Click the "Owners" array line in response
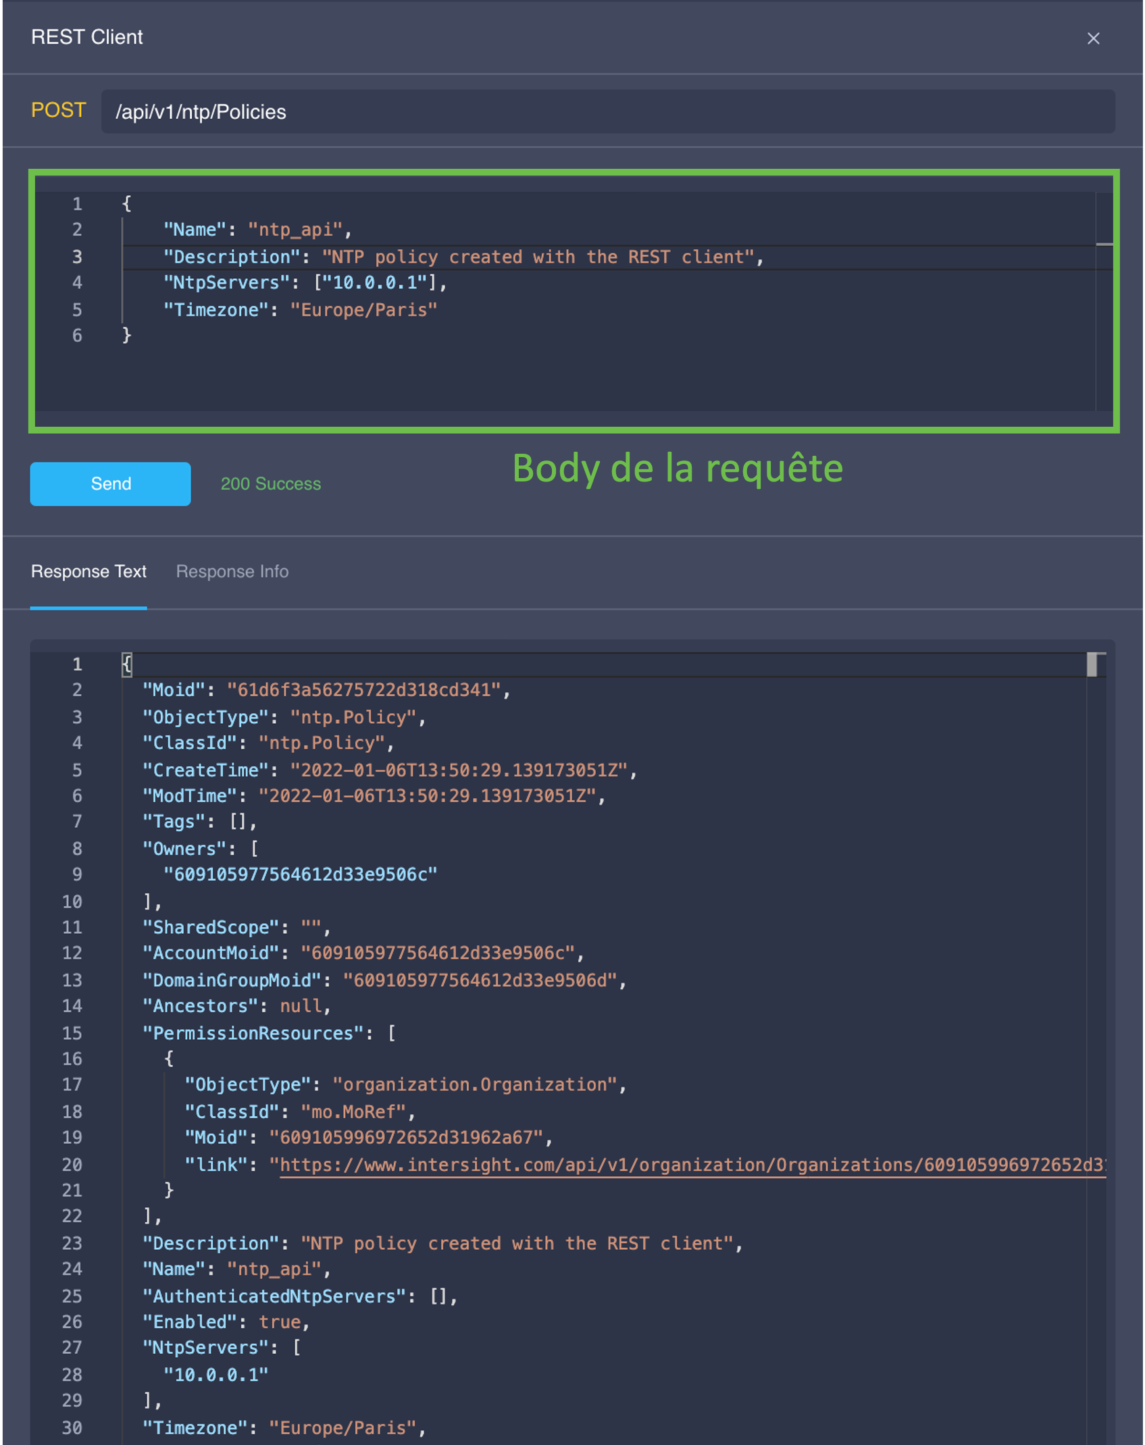Screen dimensions: 1145x1445 [x=200, y=849]
